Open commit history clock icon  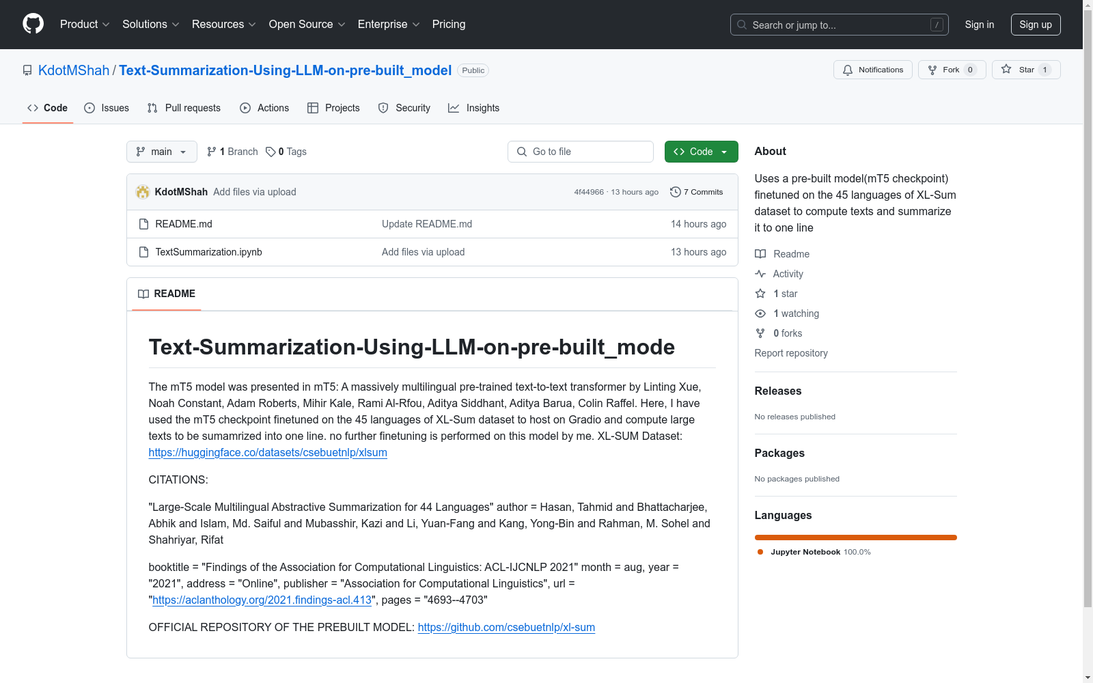676,192
